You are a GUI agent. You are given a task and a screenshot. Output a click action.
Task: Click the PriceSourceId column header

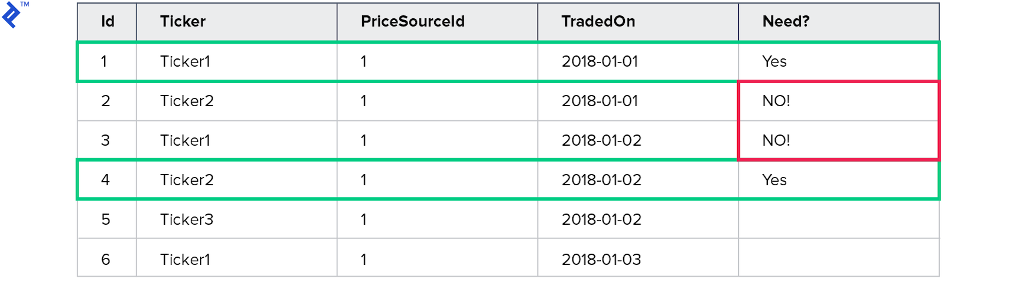point(412,22)
